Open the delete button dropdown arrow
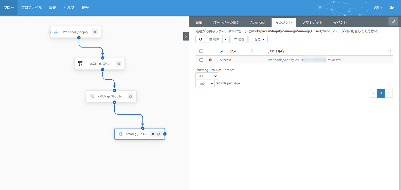This screenshot has height=190, width=401. point(226,39)
